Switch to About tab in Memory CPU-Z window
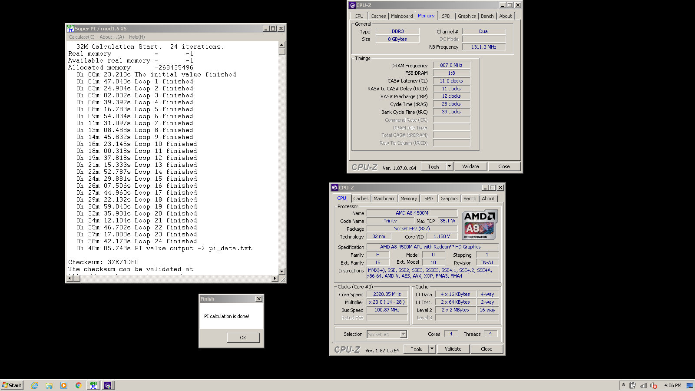The image size is (695, 391). 505,16
